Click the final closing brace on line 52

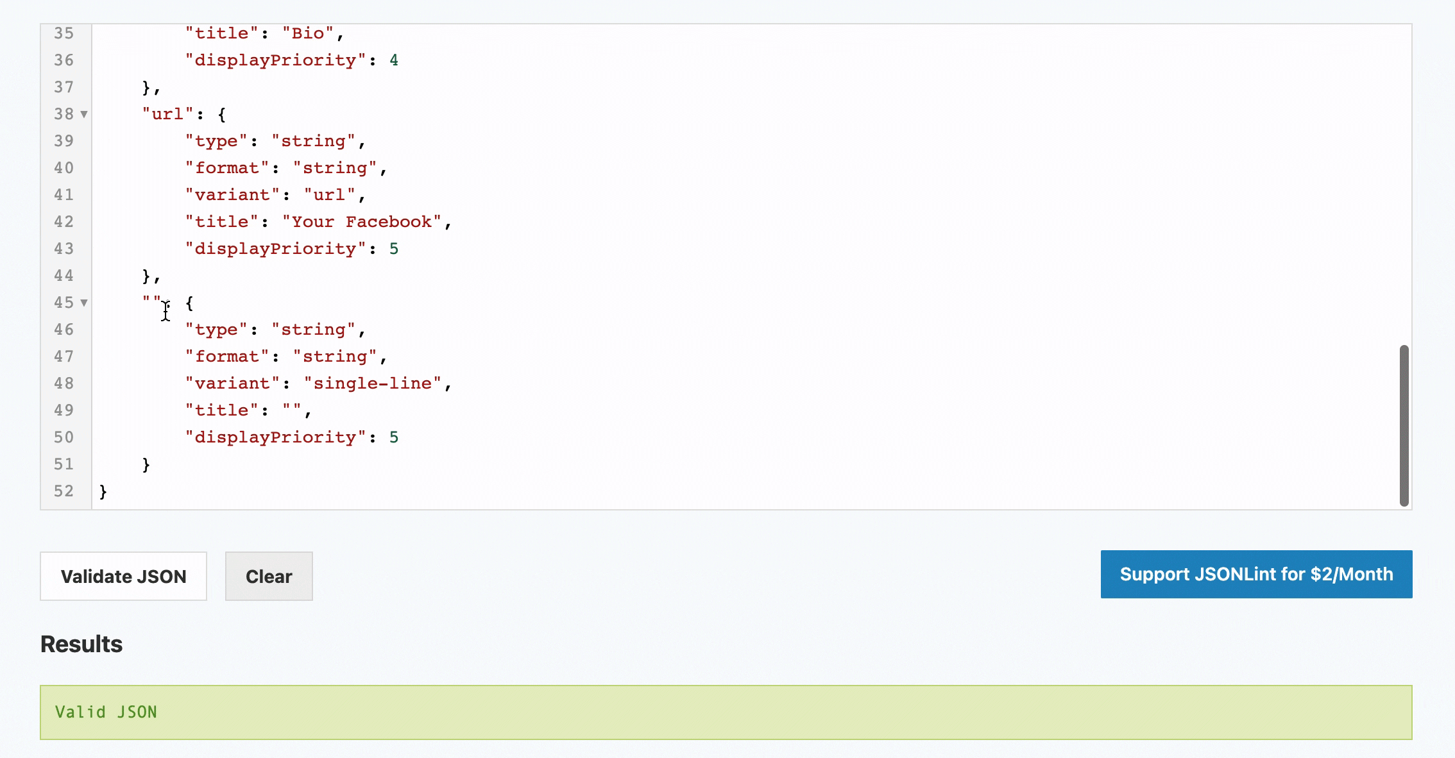point(103,491)
